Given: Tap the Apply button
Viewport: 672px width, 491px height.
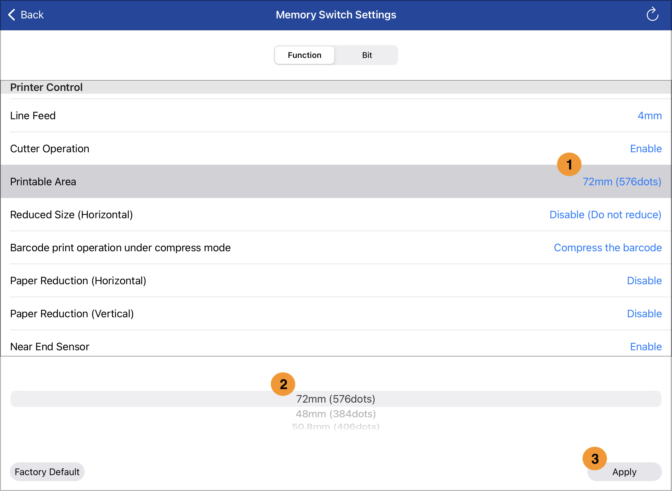Looking at the screenshot, I should (x=624, y=472).
